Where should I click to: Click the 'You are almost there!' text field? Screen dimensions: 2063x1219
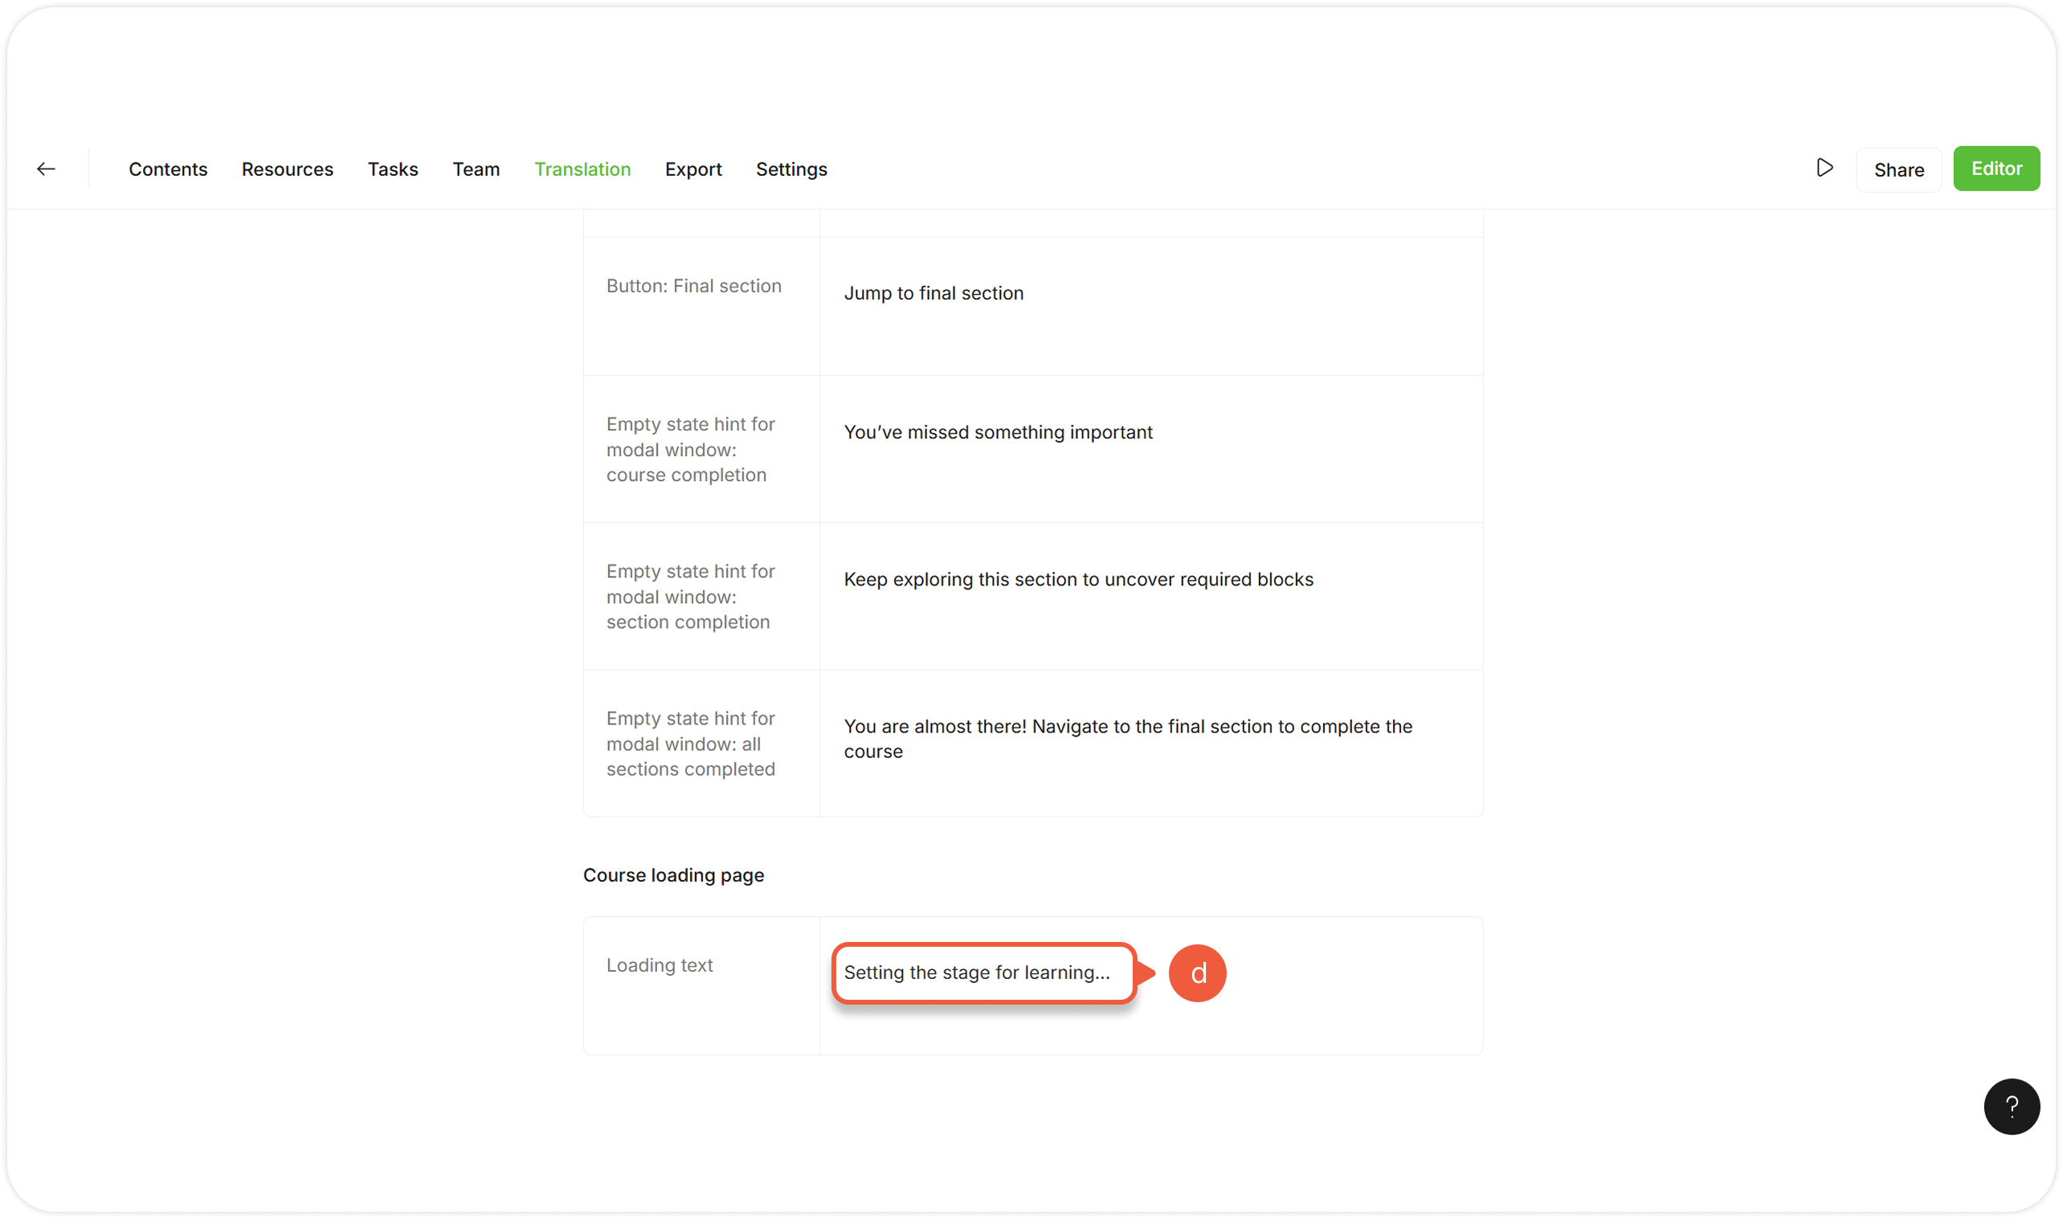click(x=1126, y=739)
